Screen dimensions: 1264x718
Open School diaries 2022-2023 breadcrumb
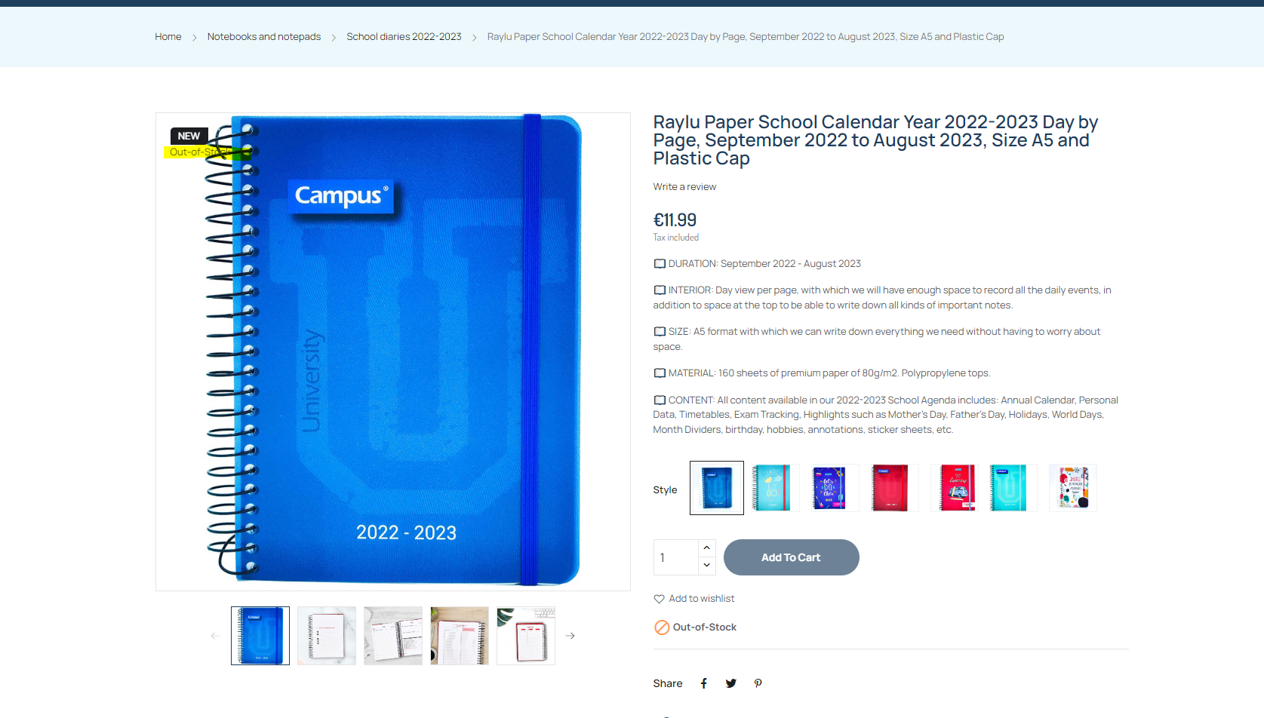click(x=404, y=36)
